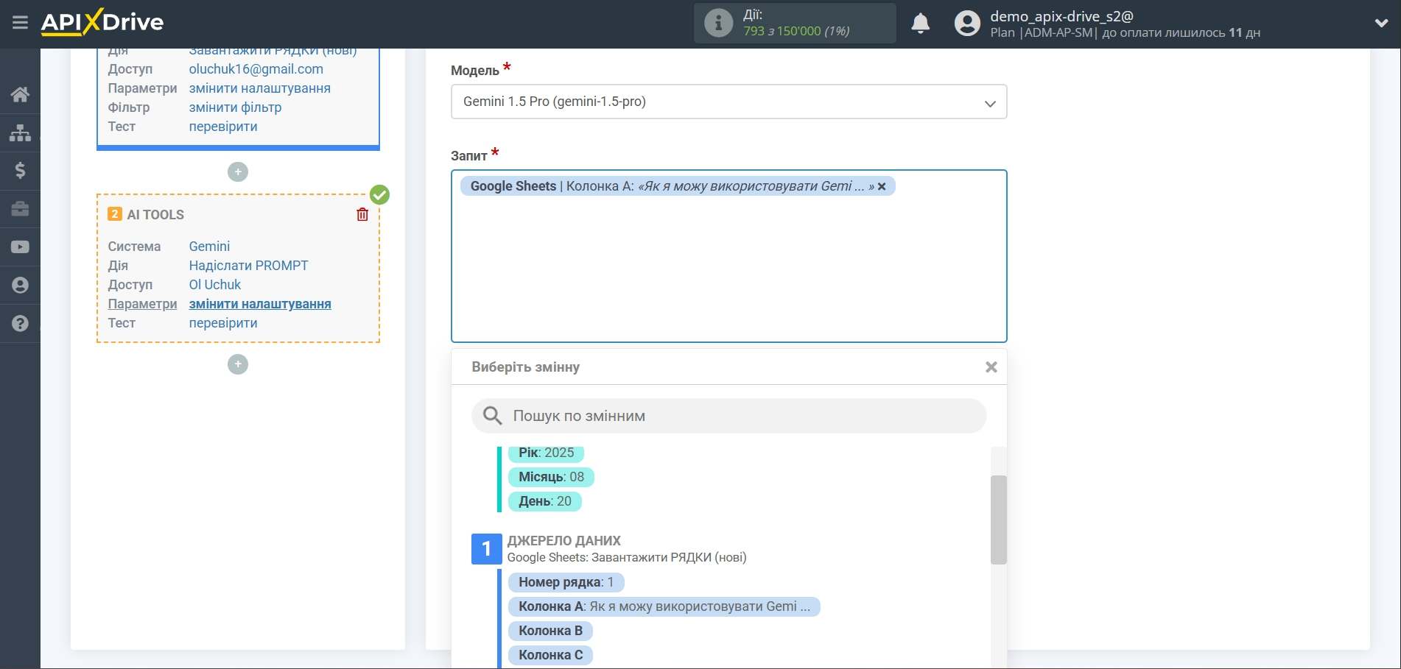This screenshot has width=1401, height=669.
Task: Click the Дії 793 з 150'000 counter
Action: 796,23
